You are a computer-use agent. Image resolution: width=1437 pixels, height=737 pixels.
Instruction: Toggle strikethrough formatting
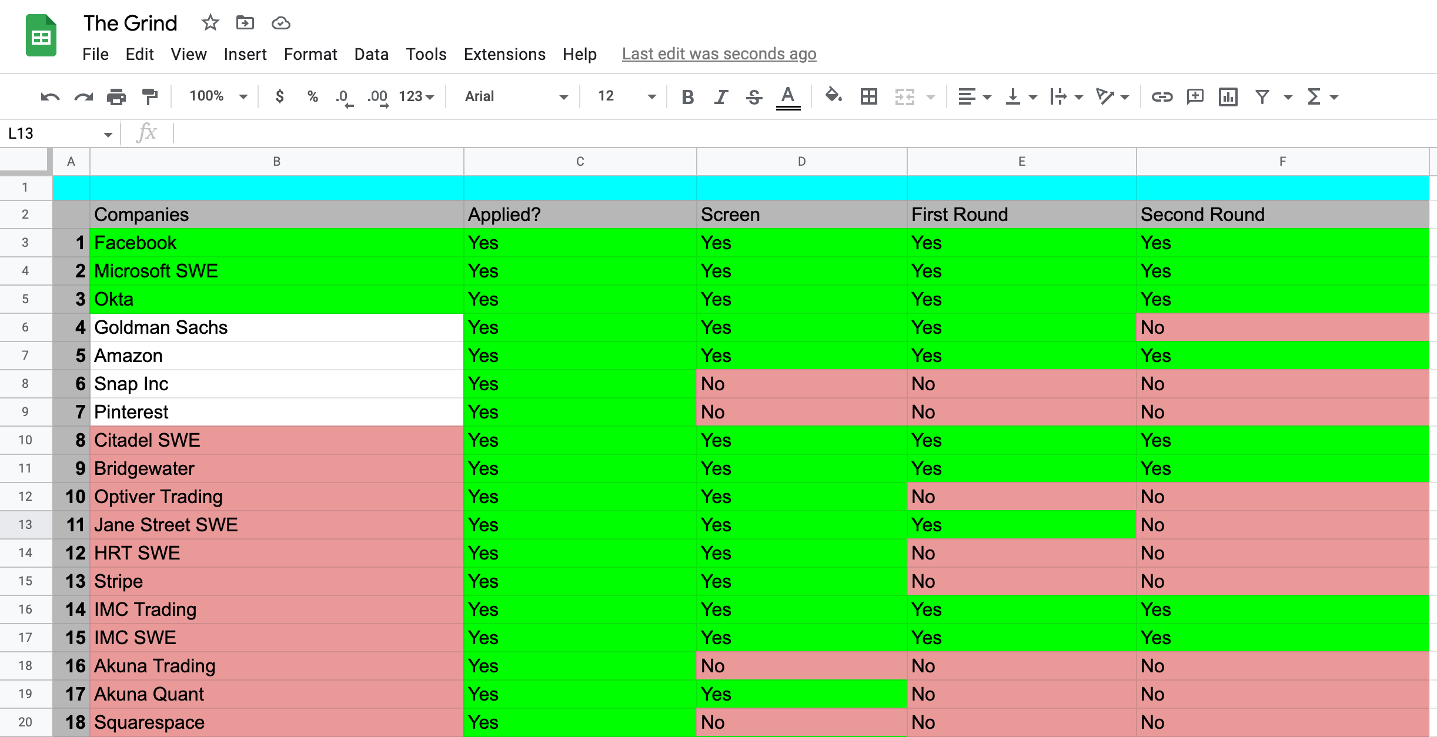(754, 97)
